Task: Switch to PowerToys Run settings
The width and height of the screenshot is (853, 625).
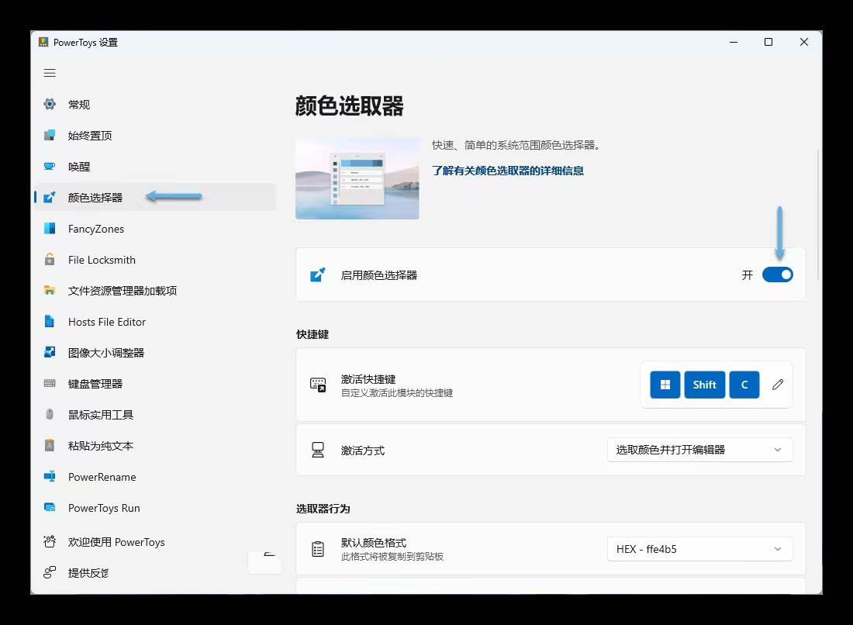Action: pos(156,507)
